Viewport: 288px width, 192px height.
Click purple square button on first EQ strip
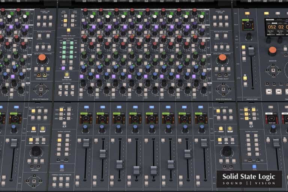81,76
